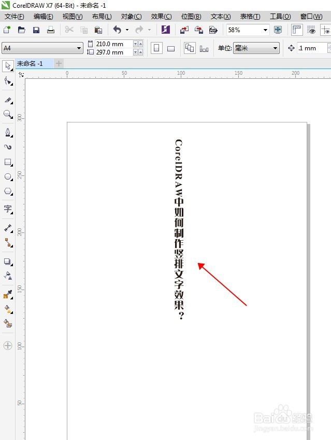This screenshot has width=331, height=440.
Task: Increase page height with stepper
Action: 140,52
